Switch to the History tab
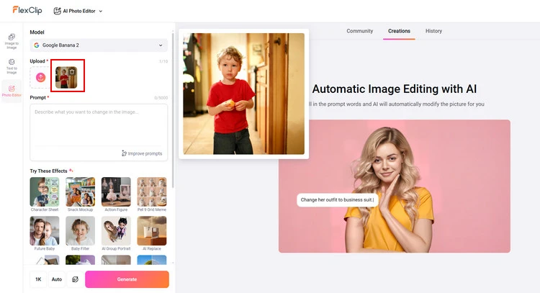The width and height of the screenshot is (540, 293). click(x=433, y=31)
